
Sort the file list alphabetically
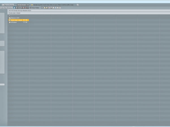21,8
